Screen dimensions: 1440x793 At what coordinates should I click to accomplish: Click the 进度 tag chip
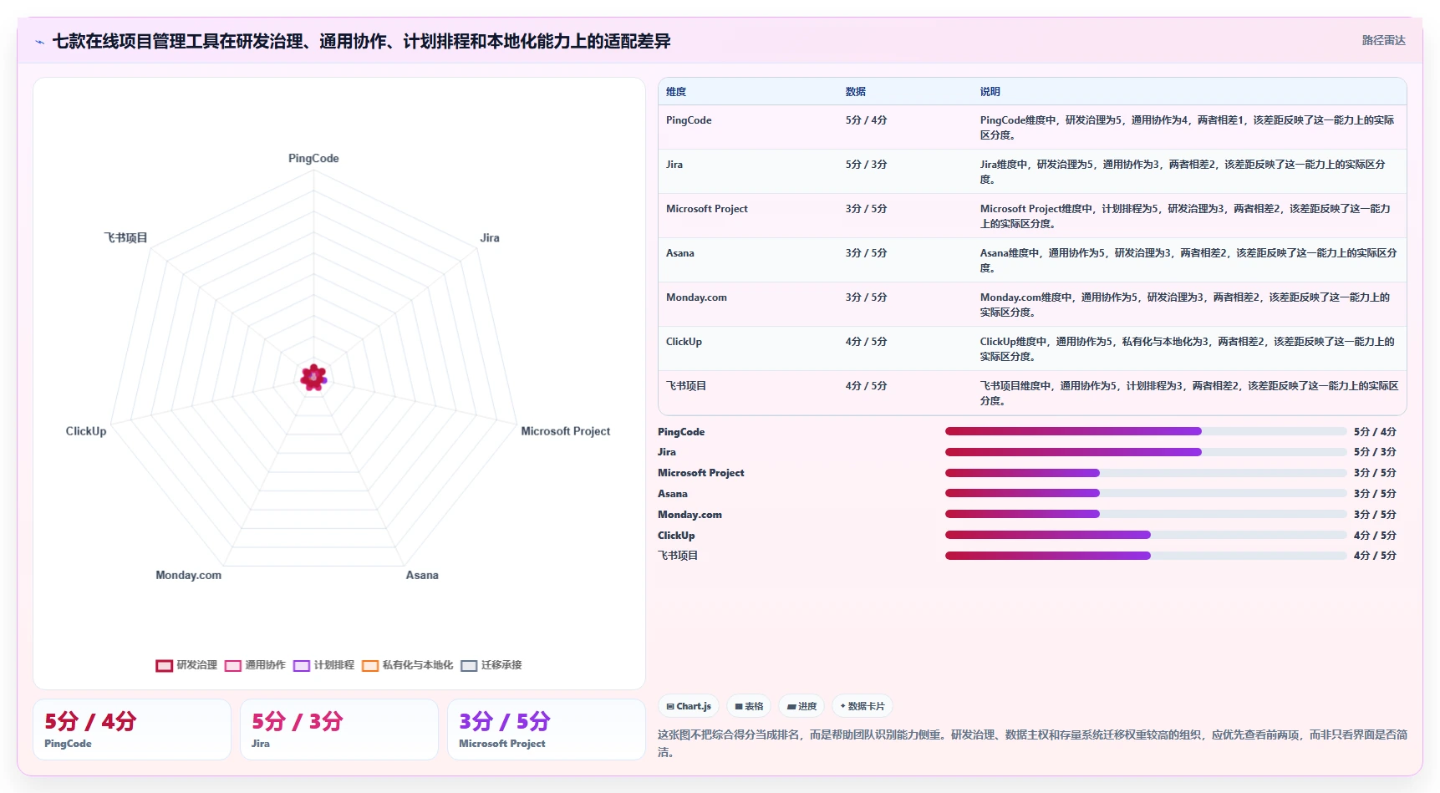click(x=801, y=706)
